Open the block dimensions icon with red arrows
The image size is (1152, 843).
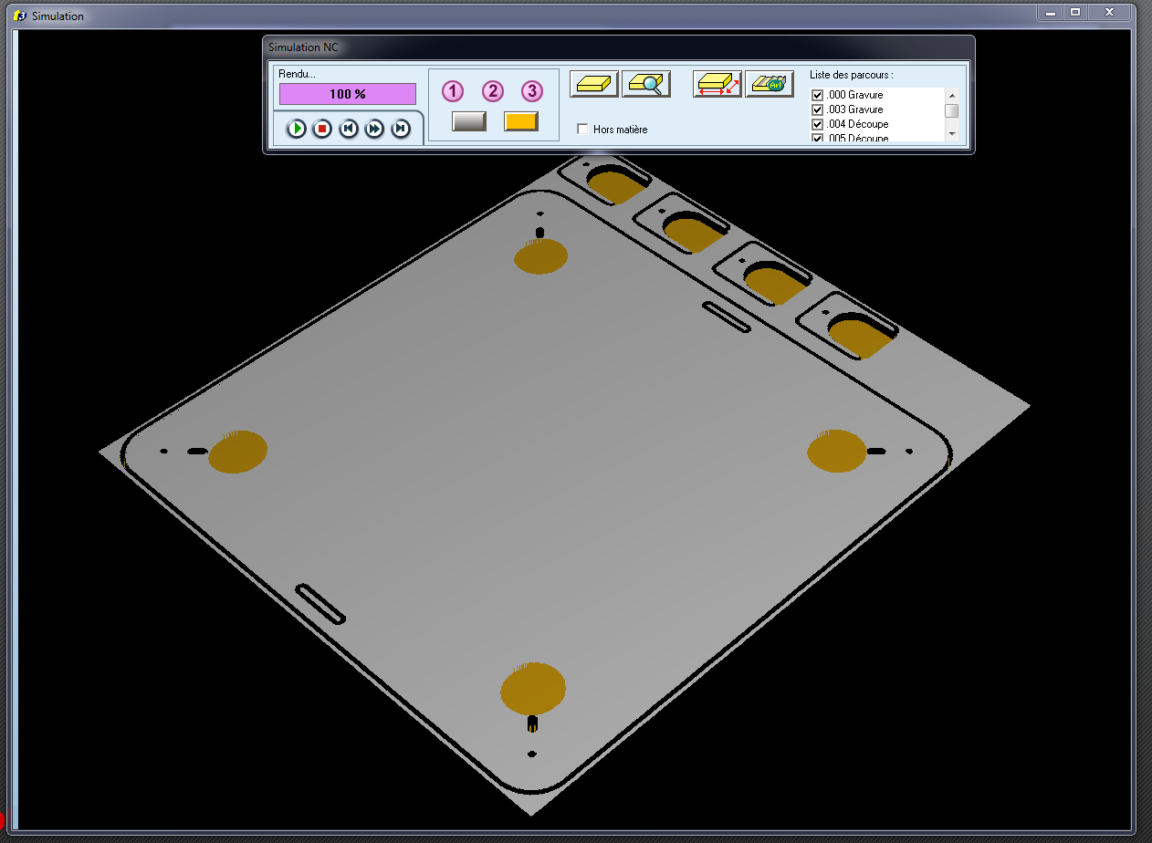[717, 84]
